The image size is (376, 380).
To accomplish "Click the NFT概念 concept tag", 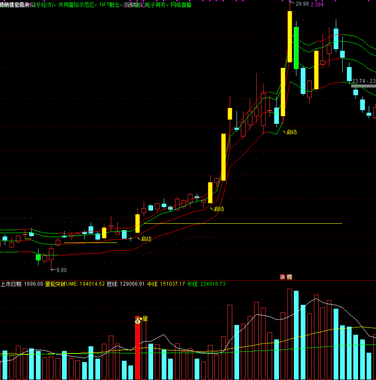I will (x=110, y=5).
